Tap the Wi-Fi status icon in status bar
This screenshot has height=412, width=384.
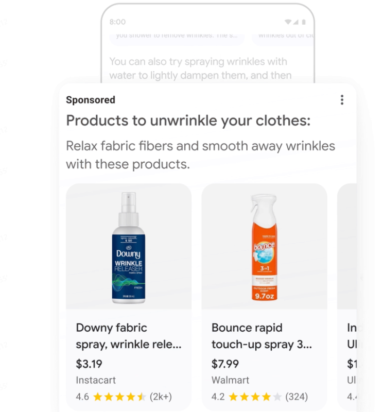288,22
